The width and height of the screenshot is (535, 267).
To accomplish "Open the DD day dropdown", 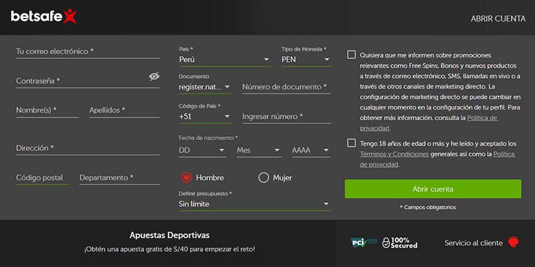I will (x=203, y=150).
